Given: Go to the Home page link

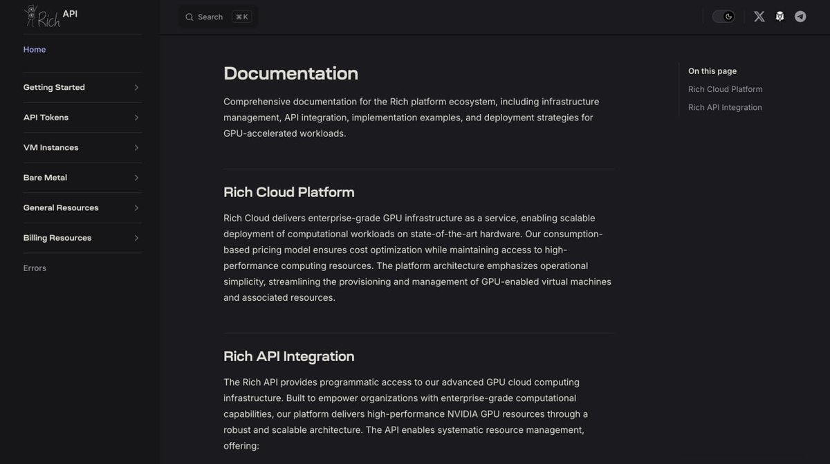Looking at the screenshot, I should pos(35,50).
